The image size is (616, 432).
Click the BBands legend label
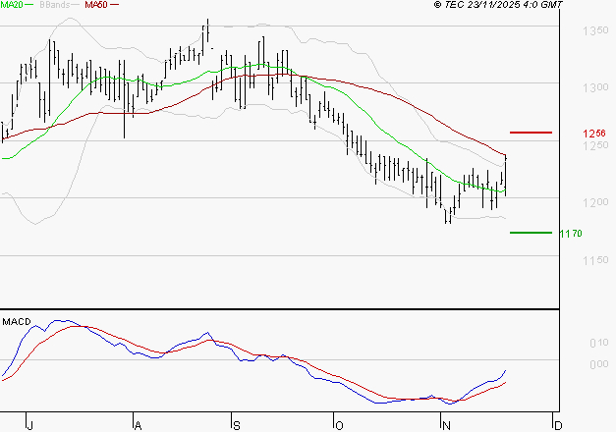click(54, 5)
